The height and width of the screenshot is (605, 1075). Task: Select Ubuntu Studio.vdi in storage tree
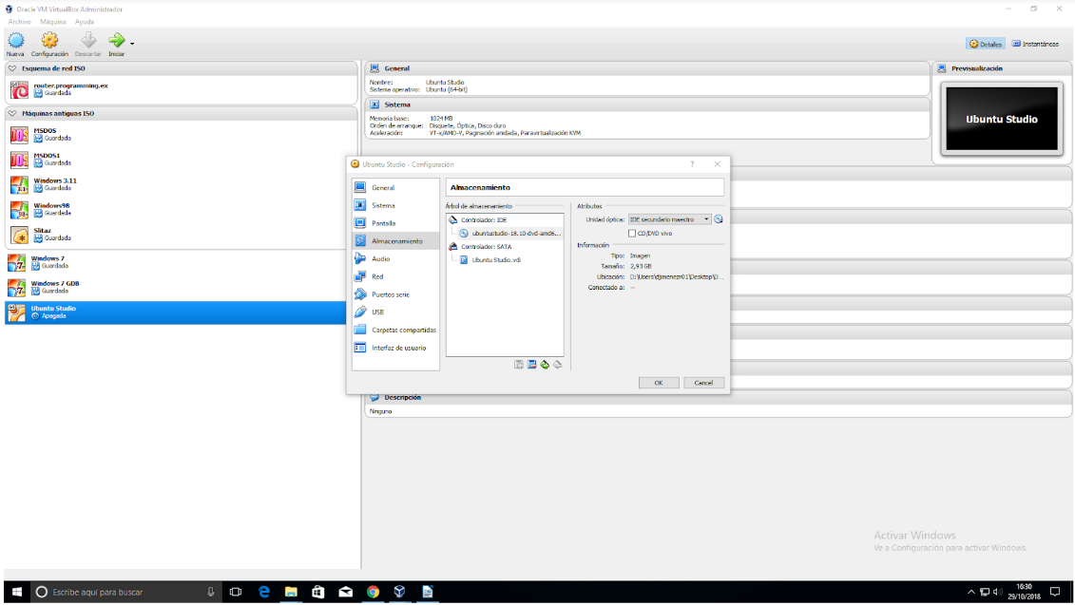click(x=496, y=259)
